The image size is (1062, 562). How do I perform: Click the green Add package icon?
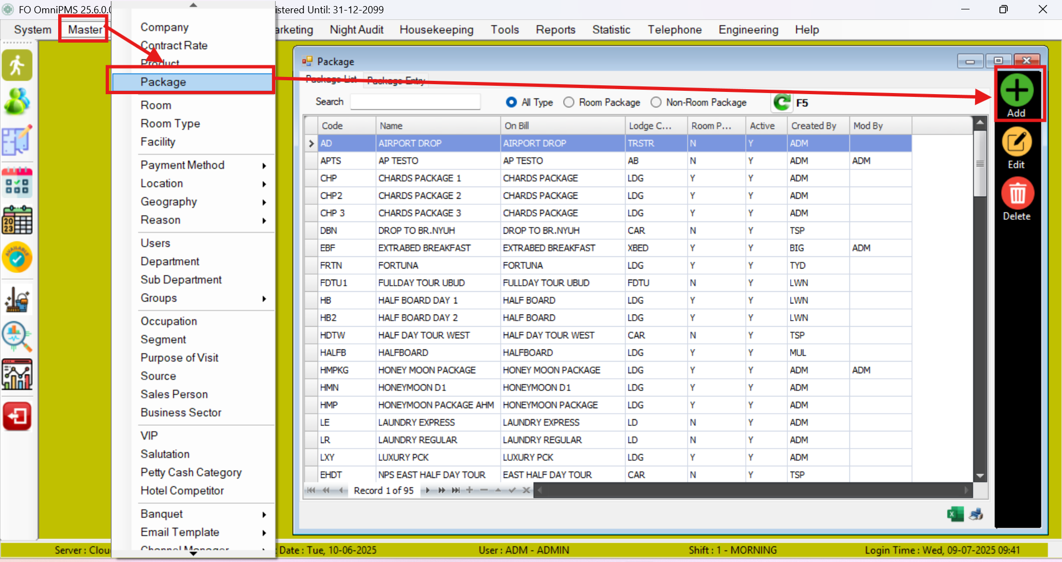coord(1017,90)
